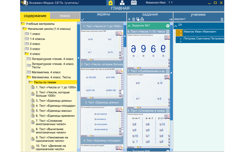Select answer 100 000 radio in screen 2
This screenshot has width=244, height=152.
87,77
